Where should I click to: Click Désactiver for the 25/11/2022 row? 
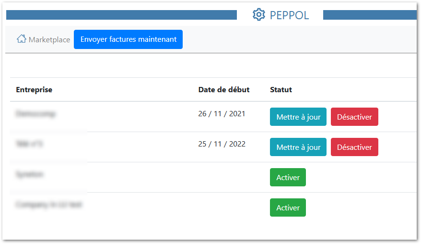pyautogui.click(x=354, y=147)
